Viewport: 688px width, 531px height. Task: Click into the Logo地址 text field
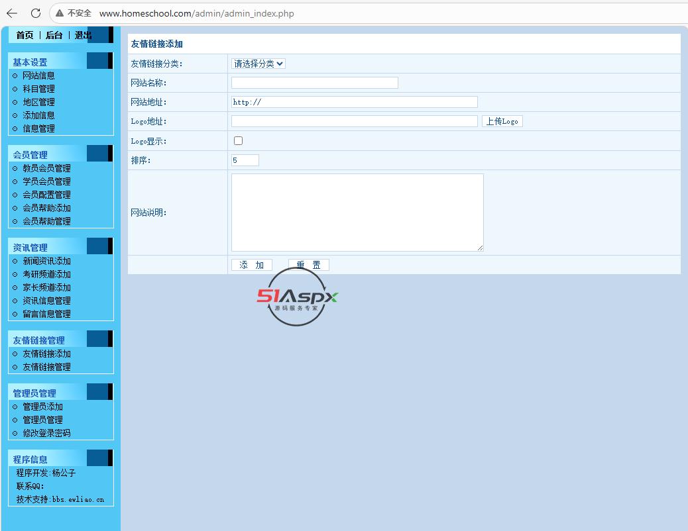[x=355, y=121]
